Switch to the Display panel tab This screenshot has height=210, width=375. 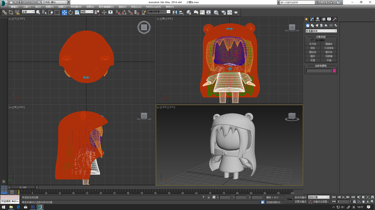[x=329, y=19]
